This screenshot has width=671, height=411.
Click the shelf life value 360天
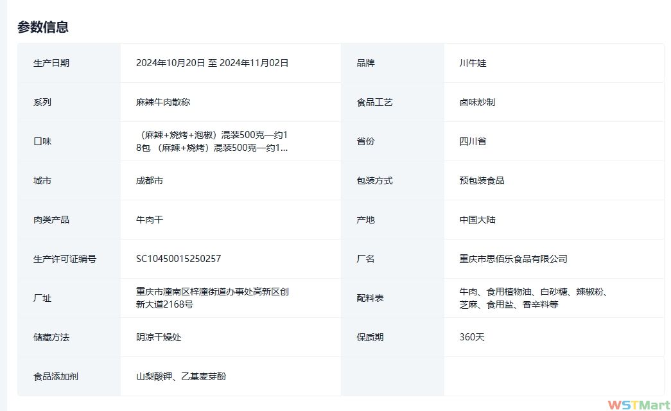(472, 337)
